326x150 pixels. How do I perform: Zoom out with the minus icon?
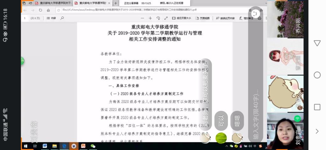click(x=142, y=18)
